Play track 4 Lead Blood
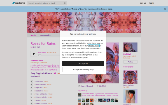The width and height of the screenshot is (168, 105). [32, 91]
